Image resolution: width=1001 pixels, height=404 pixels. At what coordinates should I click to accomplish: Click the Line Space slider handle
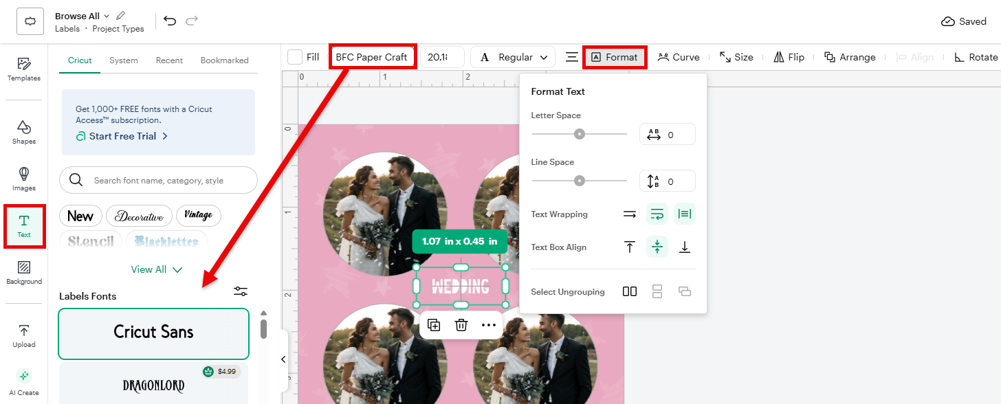click(x=580, y=181)
